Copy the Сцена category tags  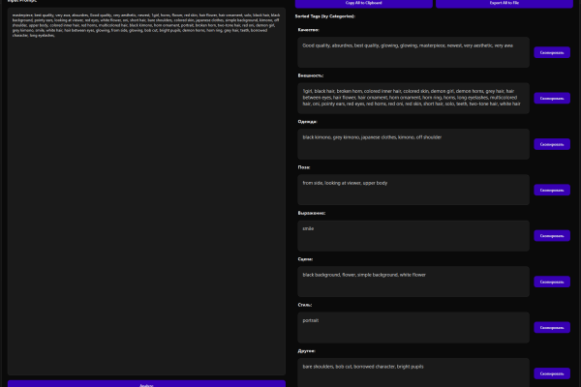point(552,282)
